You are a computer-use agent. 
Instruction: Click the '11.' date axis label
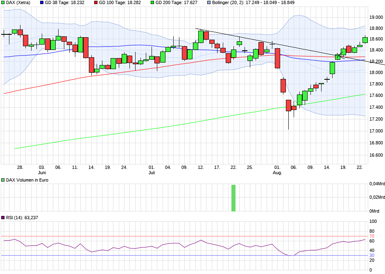click(x=75, y=167)
